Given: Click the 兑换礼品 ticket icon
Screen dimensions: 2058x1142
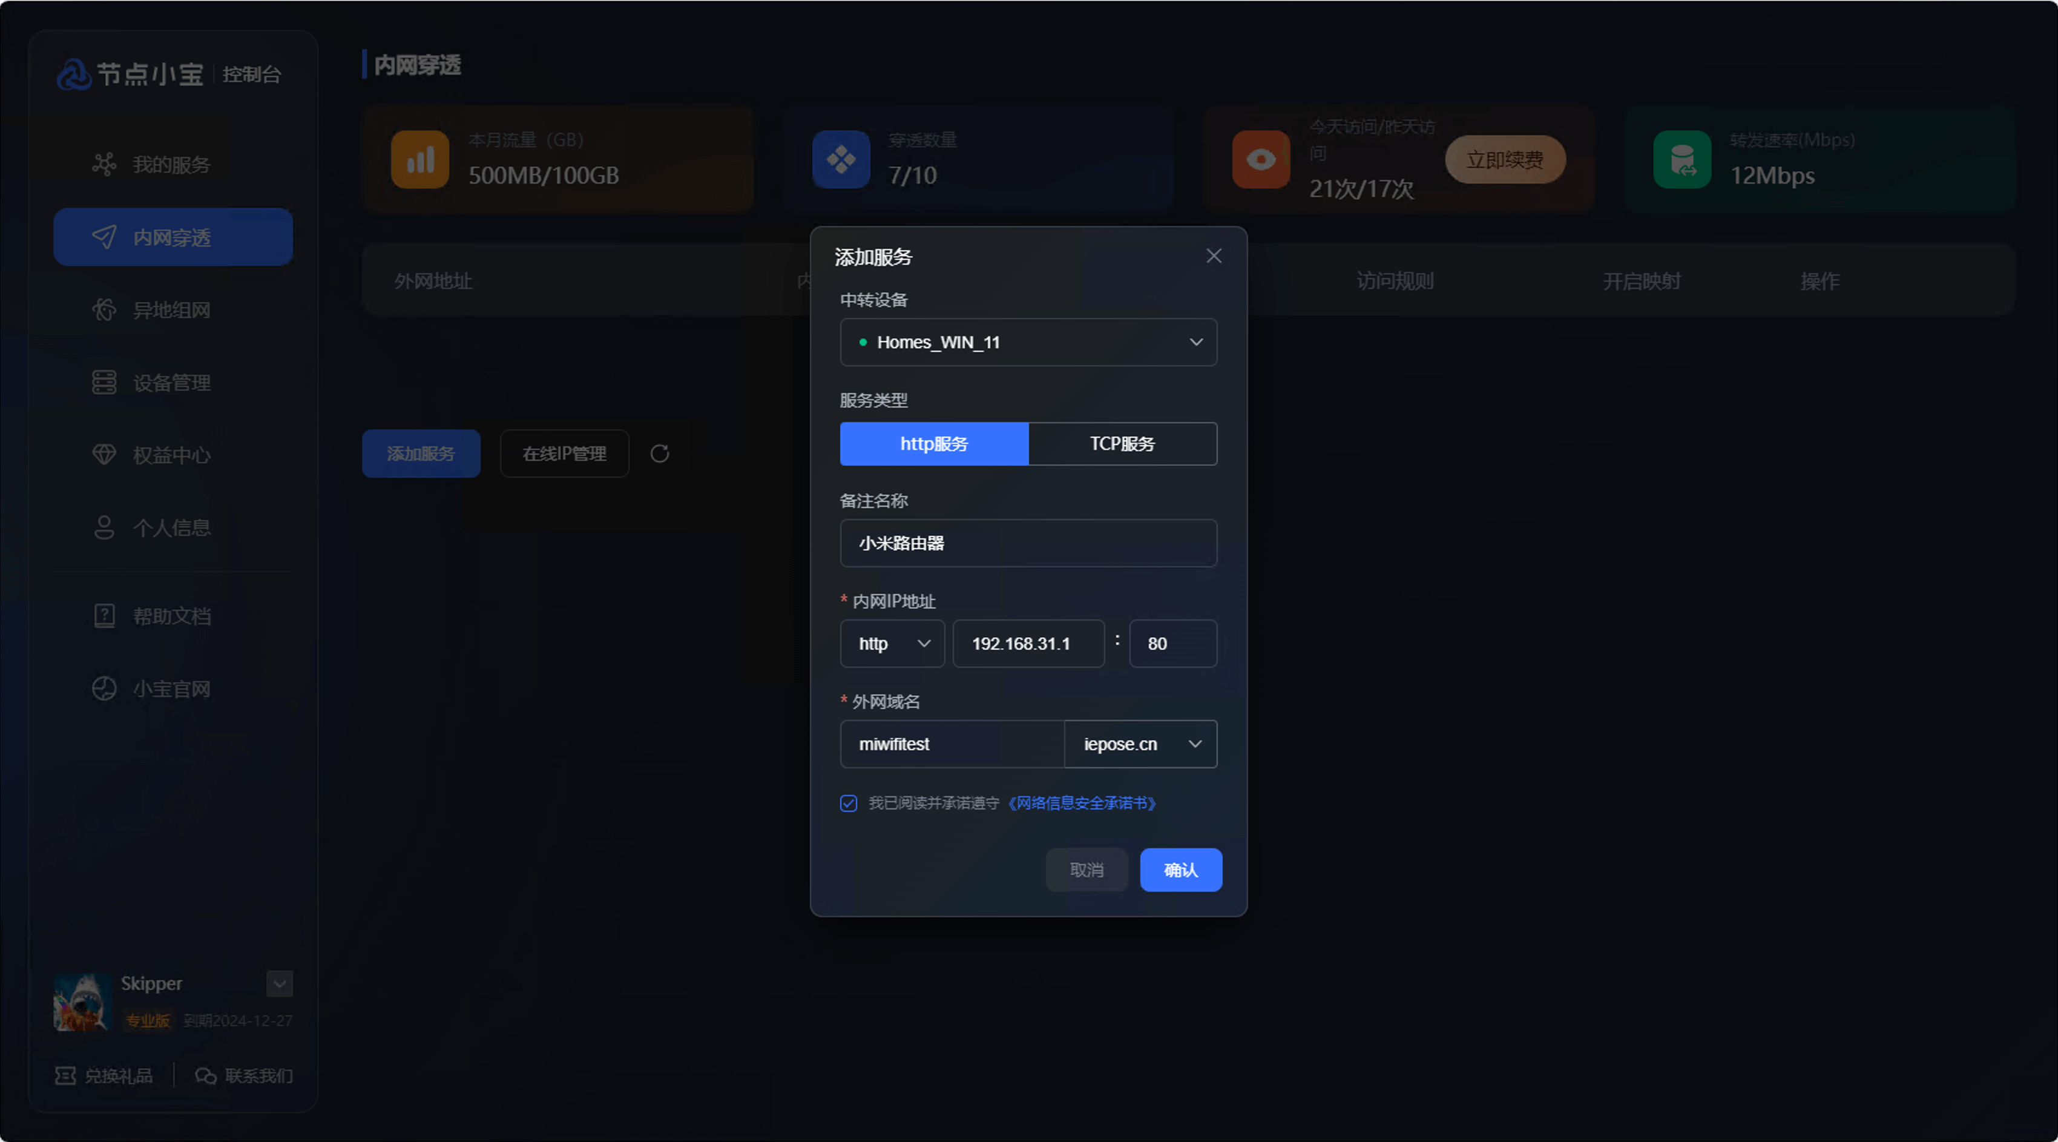Looking at the screenshot, I should point(65,1077).
